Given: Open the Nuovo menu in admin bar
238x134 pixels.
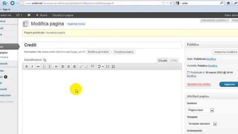Looking at the screenshot, I should [42, 15].
